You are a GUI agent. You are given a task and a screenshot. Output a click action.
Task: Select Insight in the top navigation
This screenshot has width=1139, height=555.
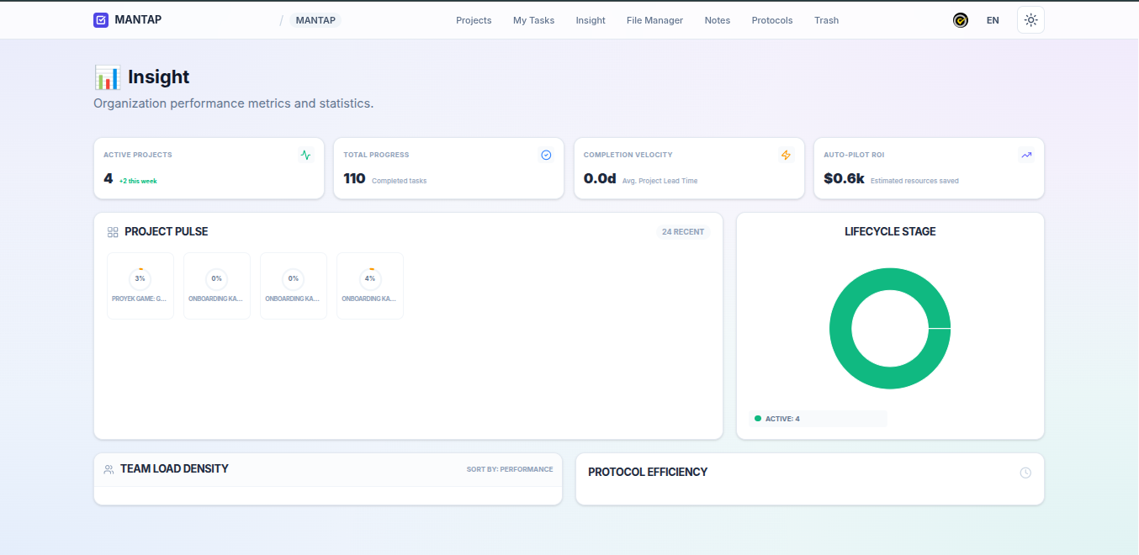591,20
